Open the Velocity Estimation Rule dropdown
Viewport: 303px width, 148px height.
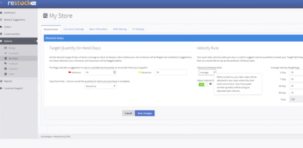tap(207, 72)
